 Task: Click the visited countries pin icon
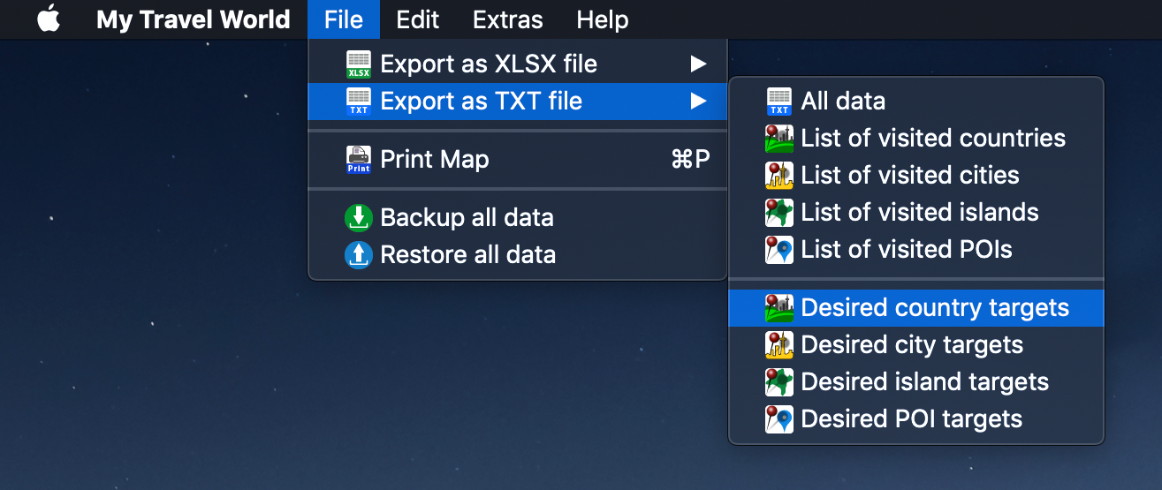point(779,139)
